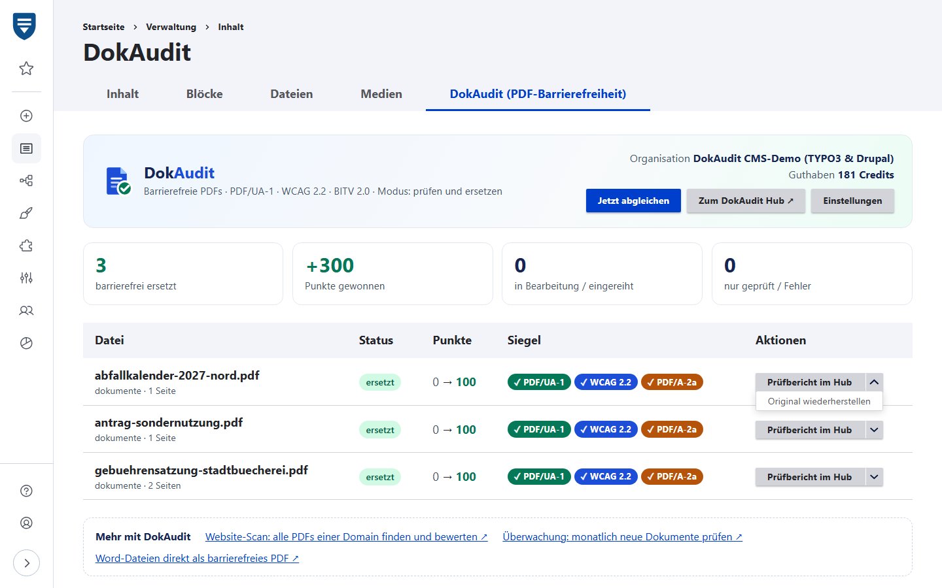
Task: Open the pie-chart reports sidebar icon
Action: pyautogui.click(x=26, y=343)
